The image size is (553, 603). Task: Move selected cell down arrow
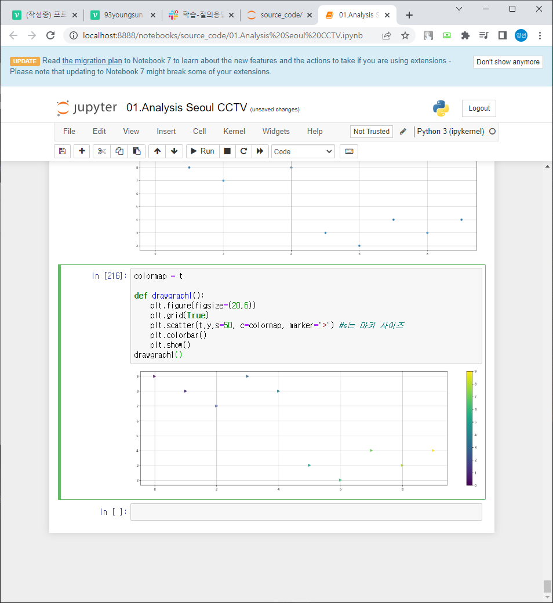click(174, 151)
